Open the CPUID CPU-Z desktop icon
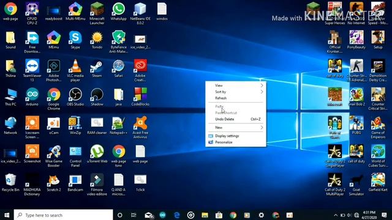This screenshot has width=392, height=220. tap(32, 13)
